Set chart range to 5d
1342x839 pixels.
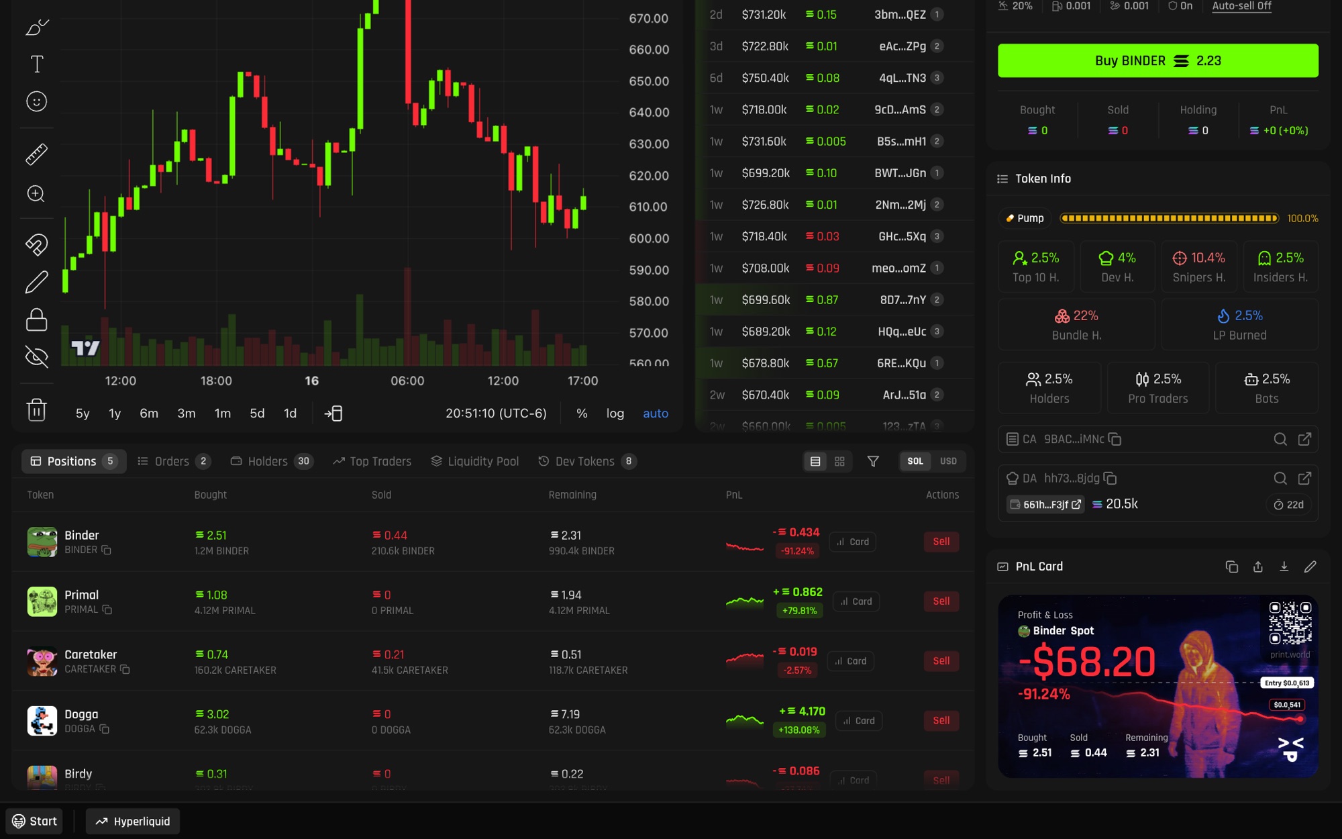pos(257,413)
